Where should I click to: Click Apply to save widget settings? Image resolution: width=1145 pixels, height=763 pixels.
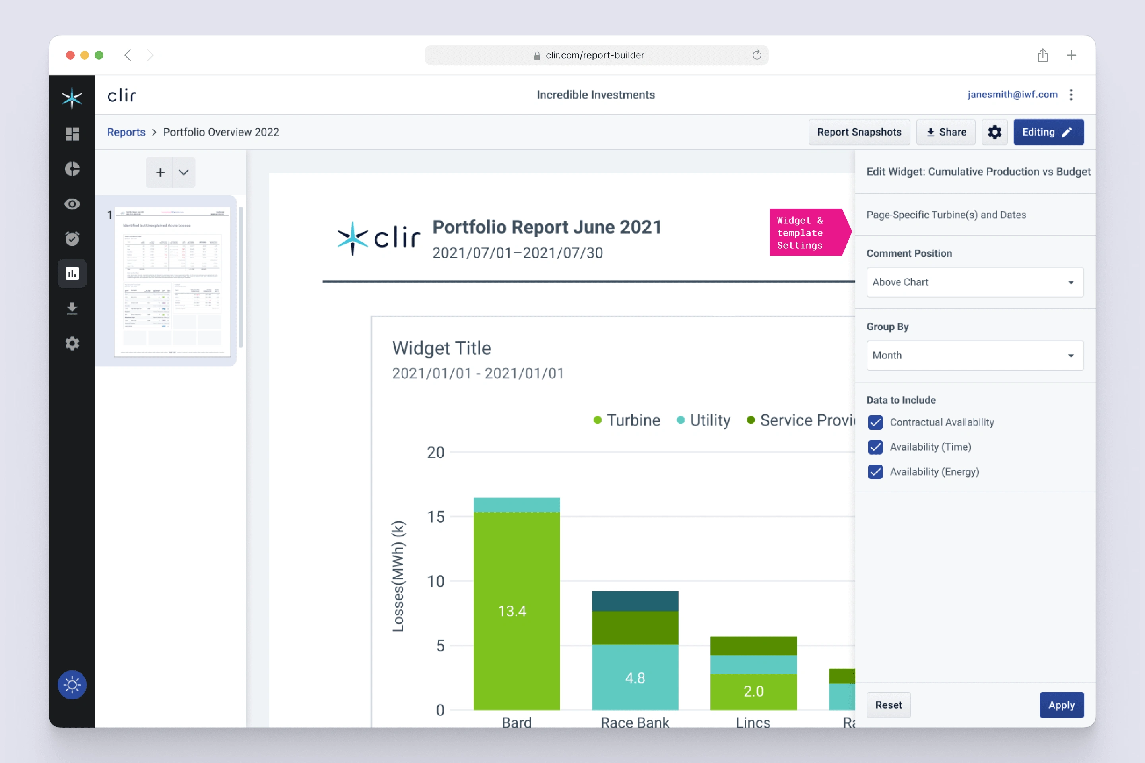1061,704
